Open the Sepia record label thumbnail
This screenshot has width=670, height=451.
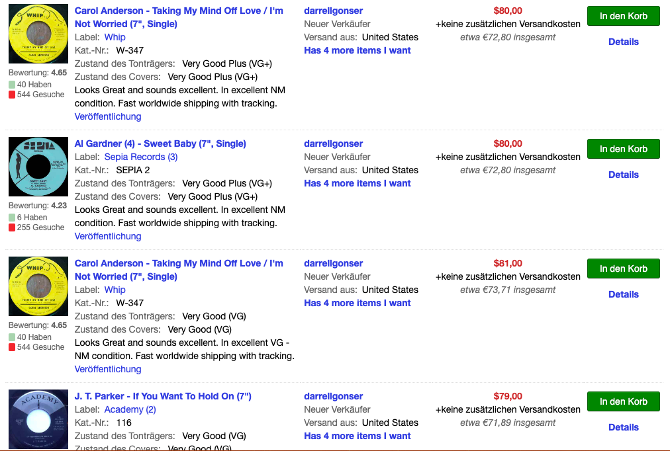click(38, 167)
